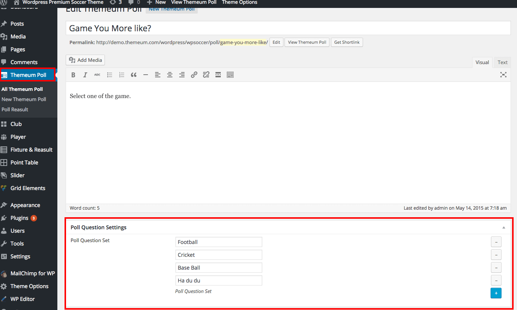Open the Plugins menu in sidebar

(19, 218)
